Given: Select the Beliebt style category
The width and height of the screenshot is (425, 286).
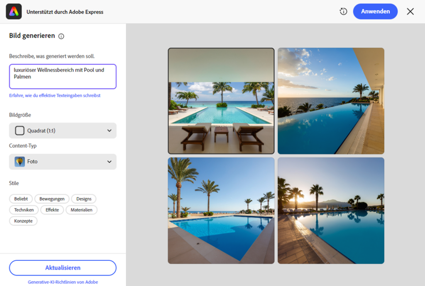Looking at the screenshot, I should (x=21, y=199).
